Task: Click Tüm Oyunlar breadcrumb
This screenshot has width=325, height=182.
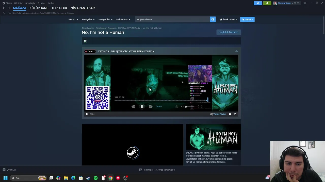Action: [x=88, y=28]
